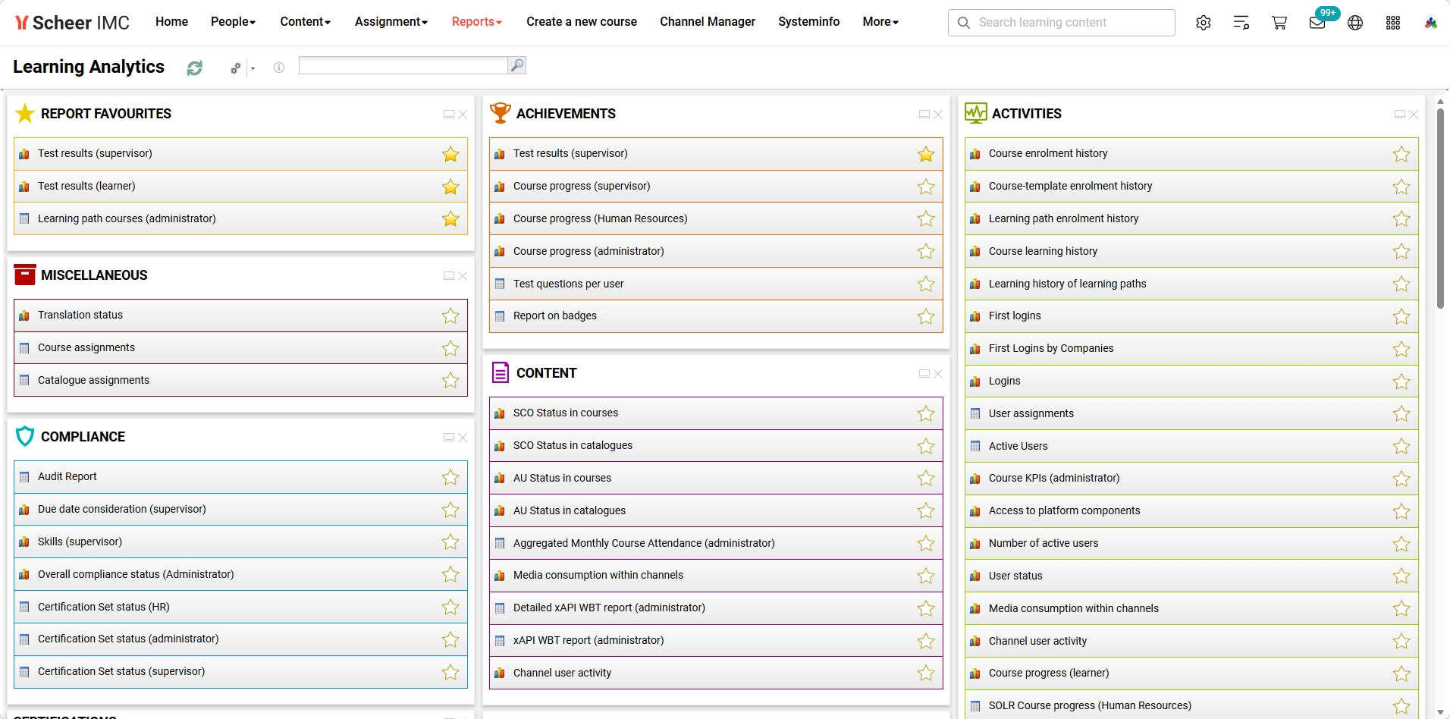Open Skills (supervisor) report
The width and height of the screenshot is (1450, 719).
[x=240, y=542]
